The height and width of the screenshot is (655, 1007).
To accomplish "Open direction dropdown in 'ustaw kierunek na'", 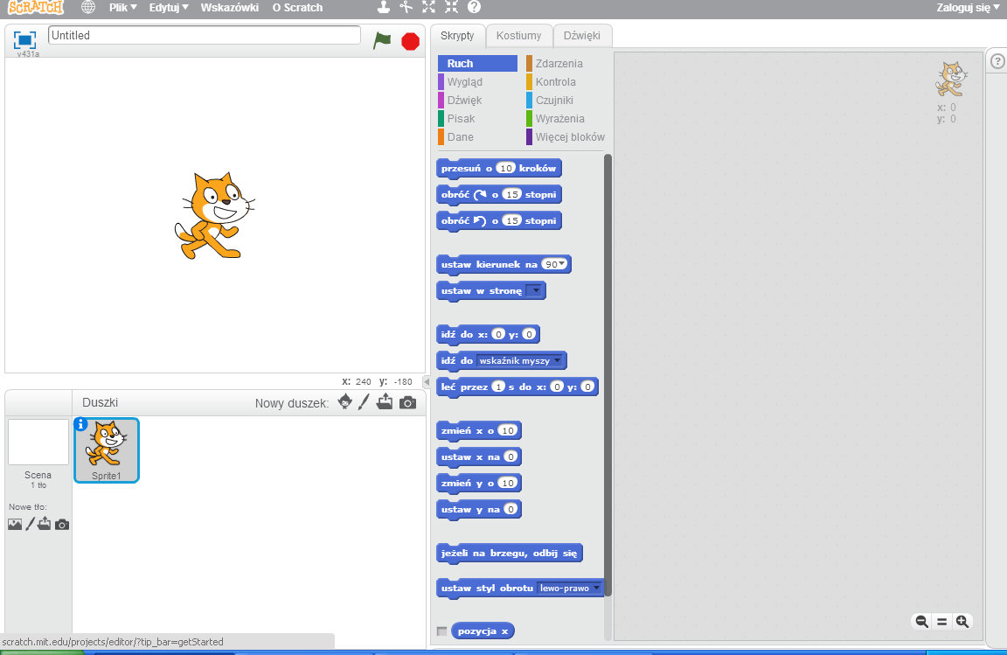I will tap(562, 263).
